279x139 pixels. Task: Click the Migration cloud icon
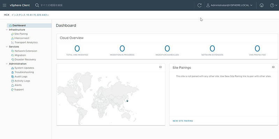coord(13,55)
